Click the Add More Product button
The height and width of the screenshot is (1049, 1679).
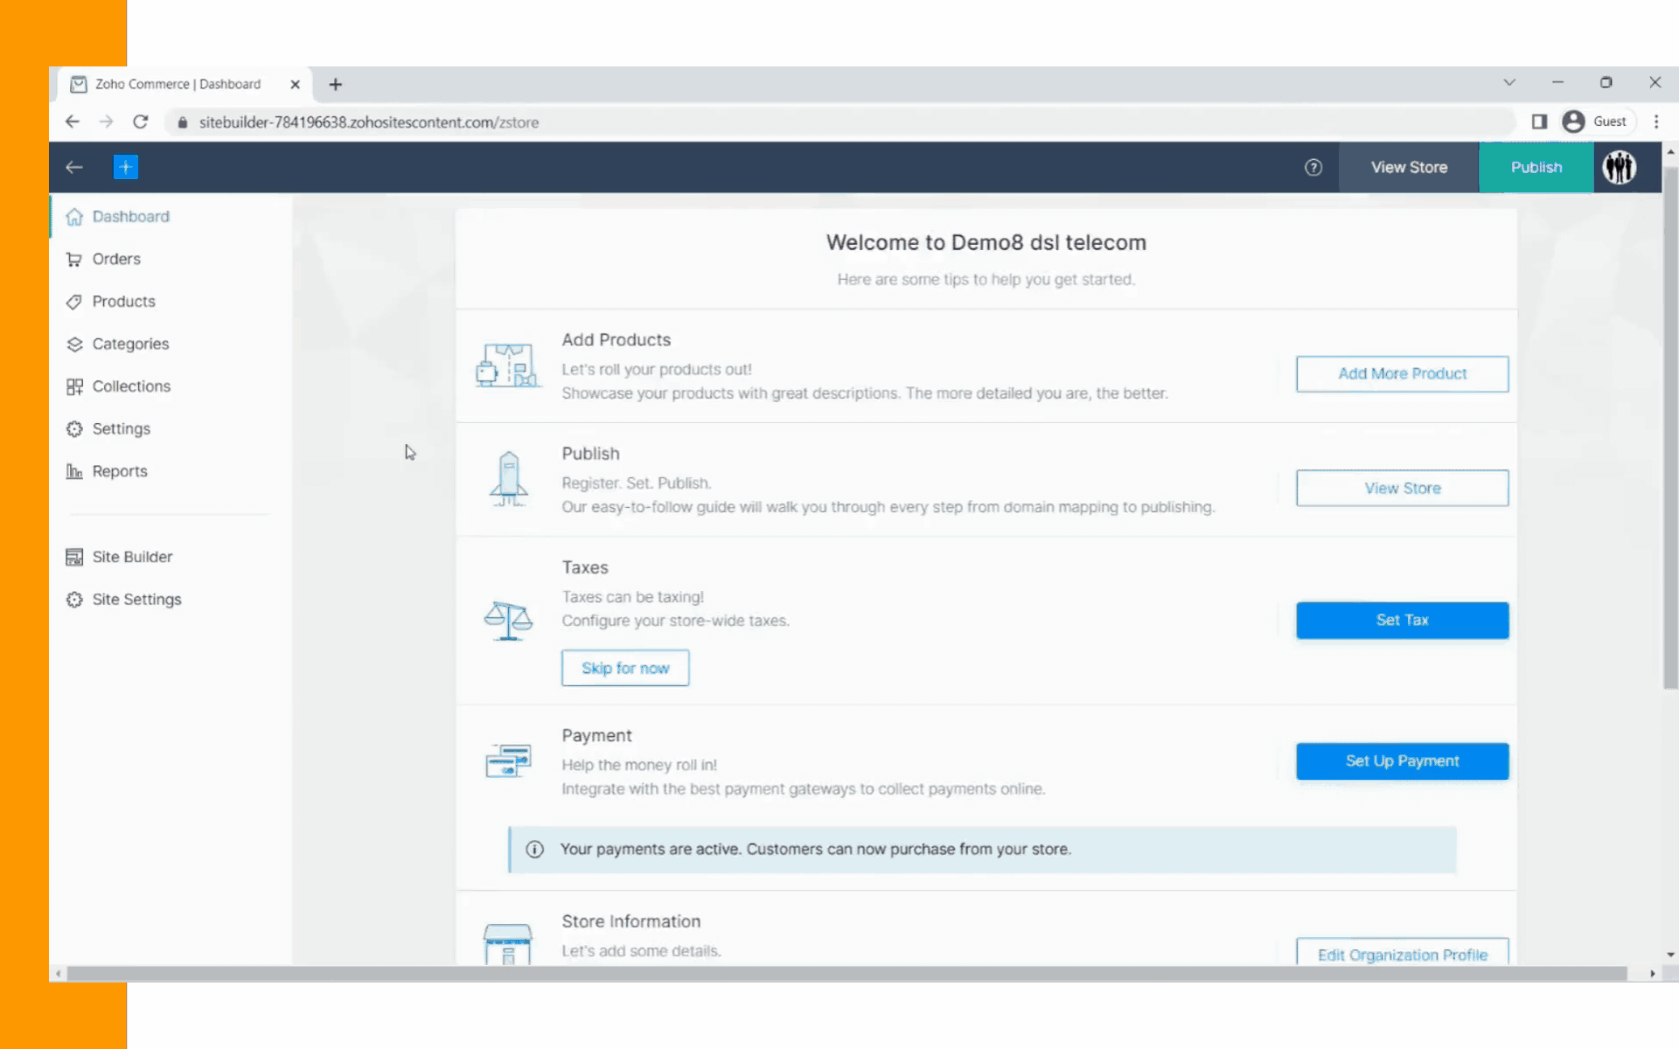tap(1402, 374)
